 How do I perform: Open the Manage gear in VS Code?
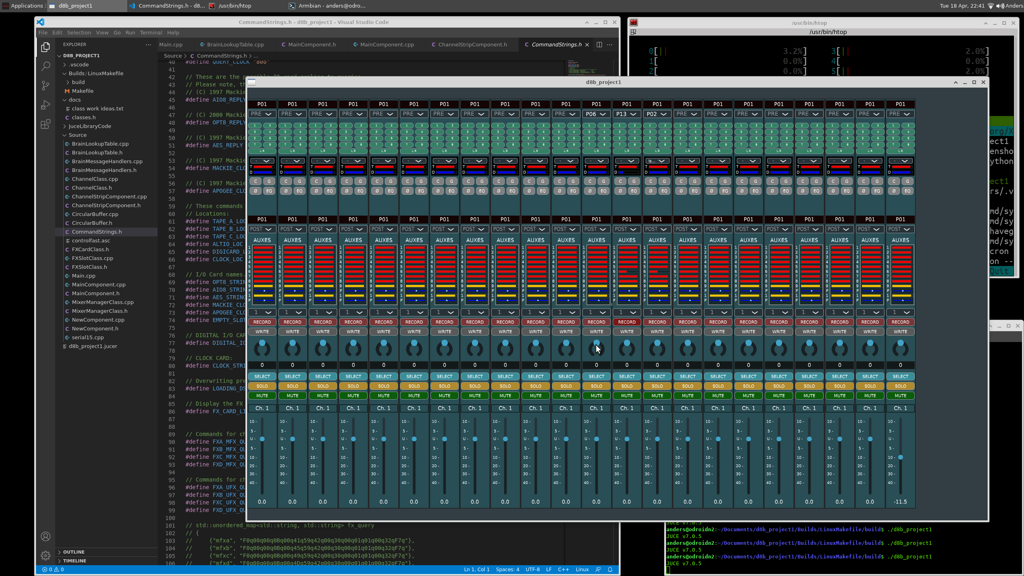click(x=46, y=556)
